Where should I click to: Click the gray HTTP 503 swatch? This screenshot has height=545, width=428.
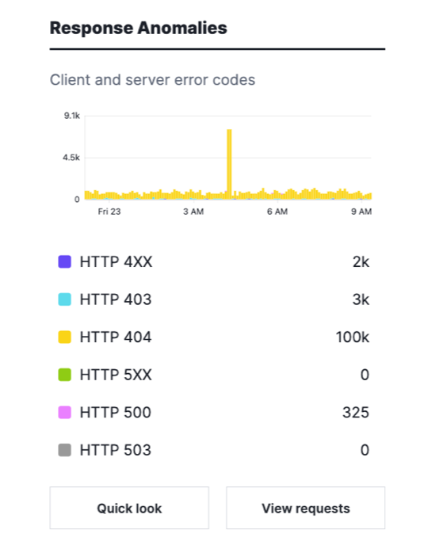[65, 450]
